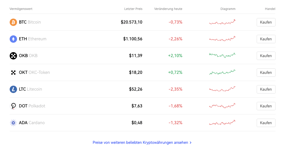Open link to view more cryptocurrency prices
286x148 pixels.
point(140,142)
